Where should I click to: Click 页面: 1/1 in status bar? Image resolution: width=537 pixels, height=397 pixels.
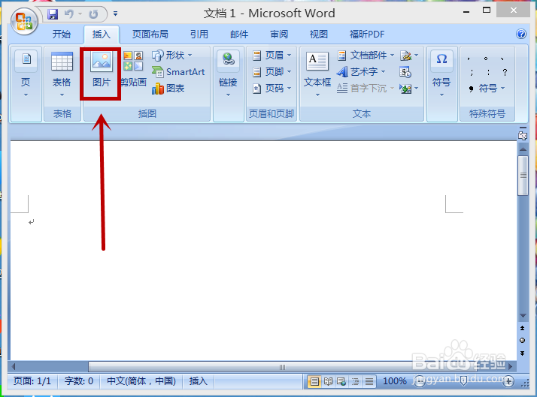(x=32, y=381)
